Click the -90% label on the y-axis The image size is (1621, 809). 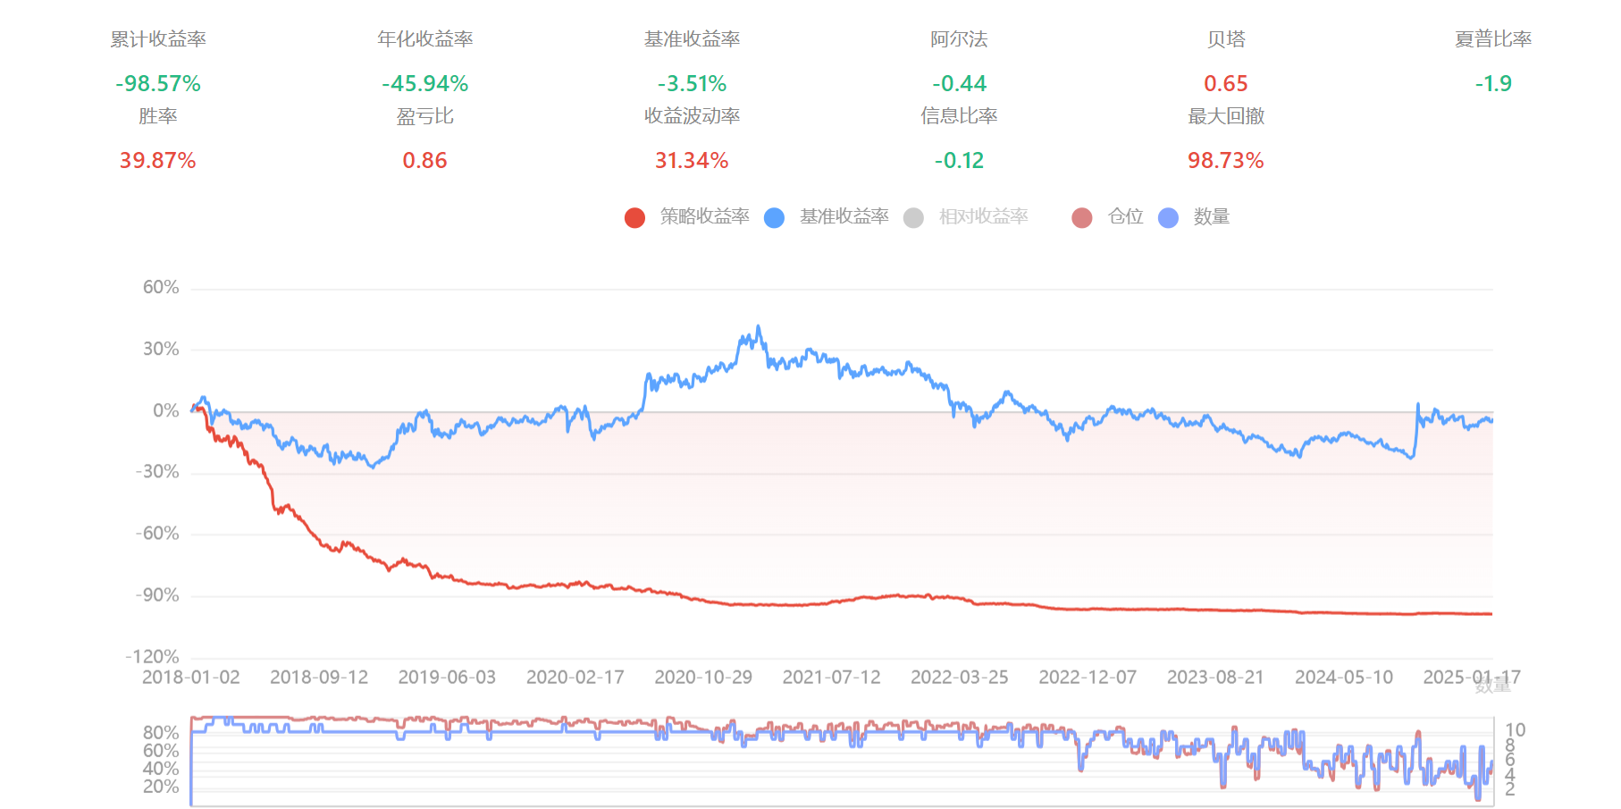pyautogui.click(x=157, y=595)
